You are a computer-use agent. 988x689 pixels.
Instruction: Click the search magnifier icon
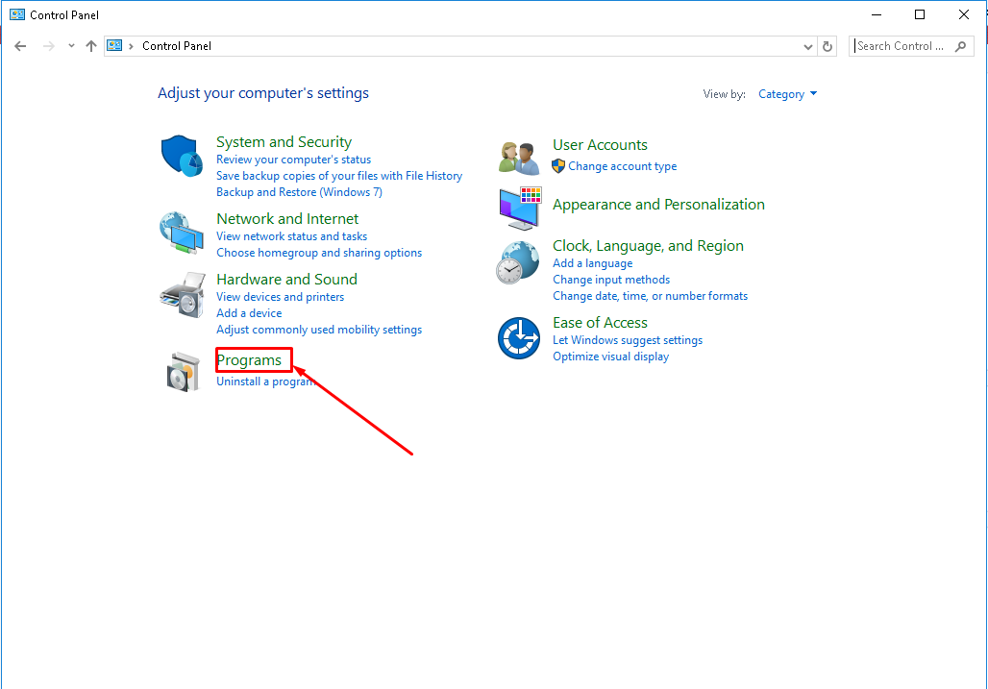point(960,46)
